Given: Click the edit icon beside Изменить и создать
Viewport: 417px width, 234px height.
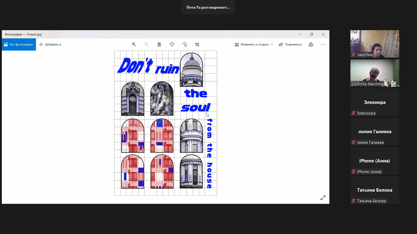Looking at the screenshot, I should tap(237, 44).
